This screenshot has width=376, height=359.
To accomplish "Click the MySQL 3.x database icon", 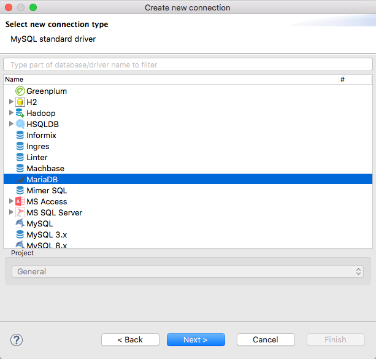I will point(20,234).
